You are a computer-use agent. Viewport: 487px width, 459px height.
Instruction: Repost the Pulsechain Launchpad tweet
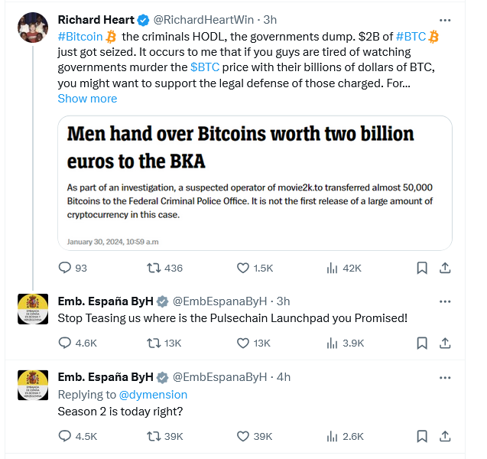click(x=154, y=343)
